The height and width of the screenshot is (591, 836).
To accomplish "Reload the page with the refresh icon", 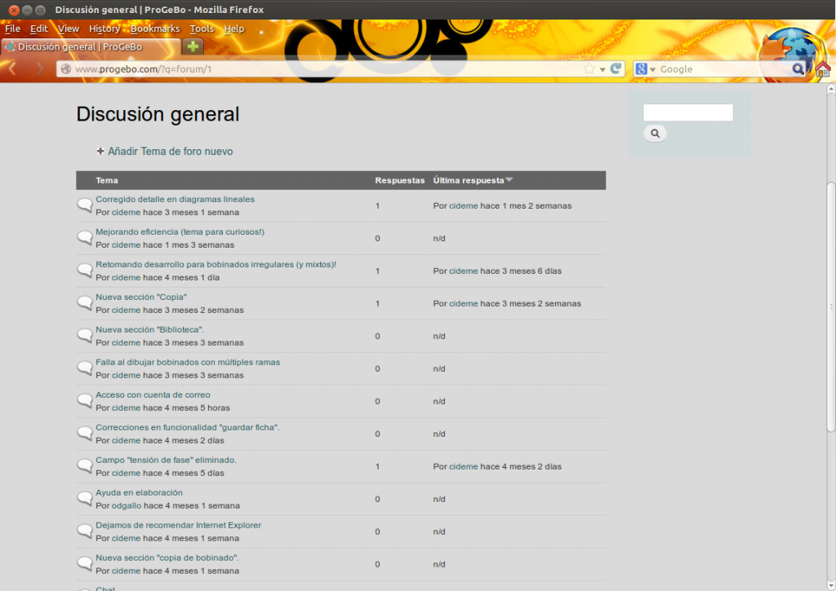I will pos(616,69).
